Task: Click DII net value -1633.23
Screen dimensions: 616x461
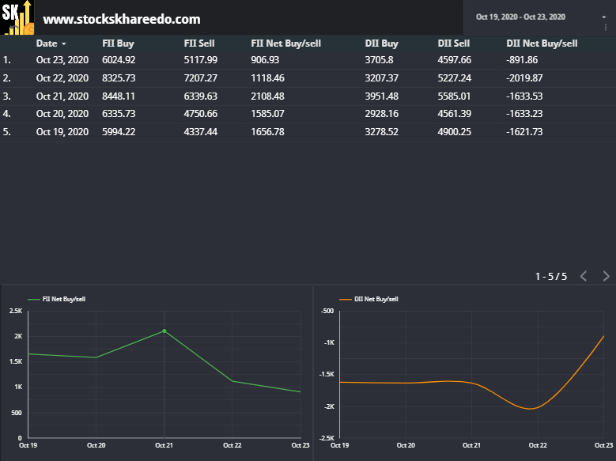Action: coord(524,114)
